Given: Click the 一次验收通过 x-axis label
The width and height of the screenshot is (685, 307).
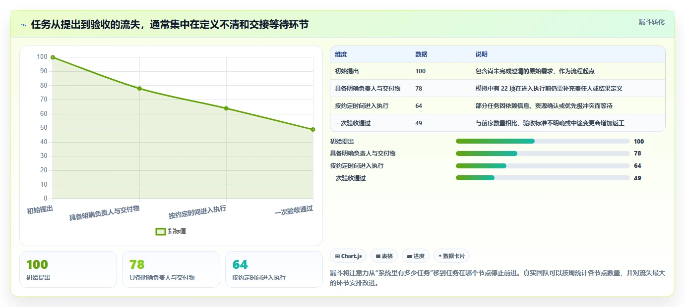Looking at the screenshot, I should click(294, 210).
